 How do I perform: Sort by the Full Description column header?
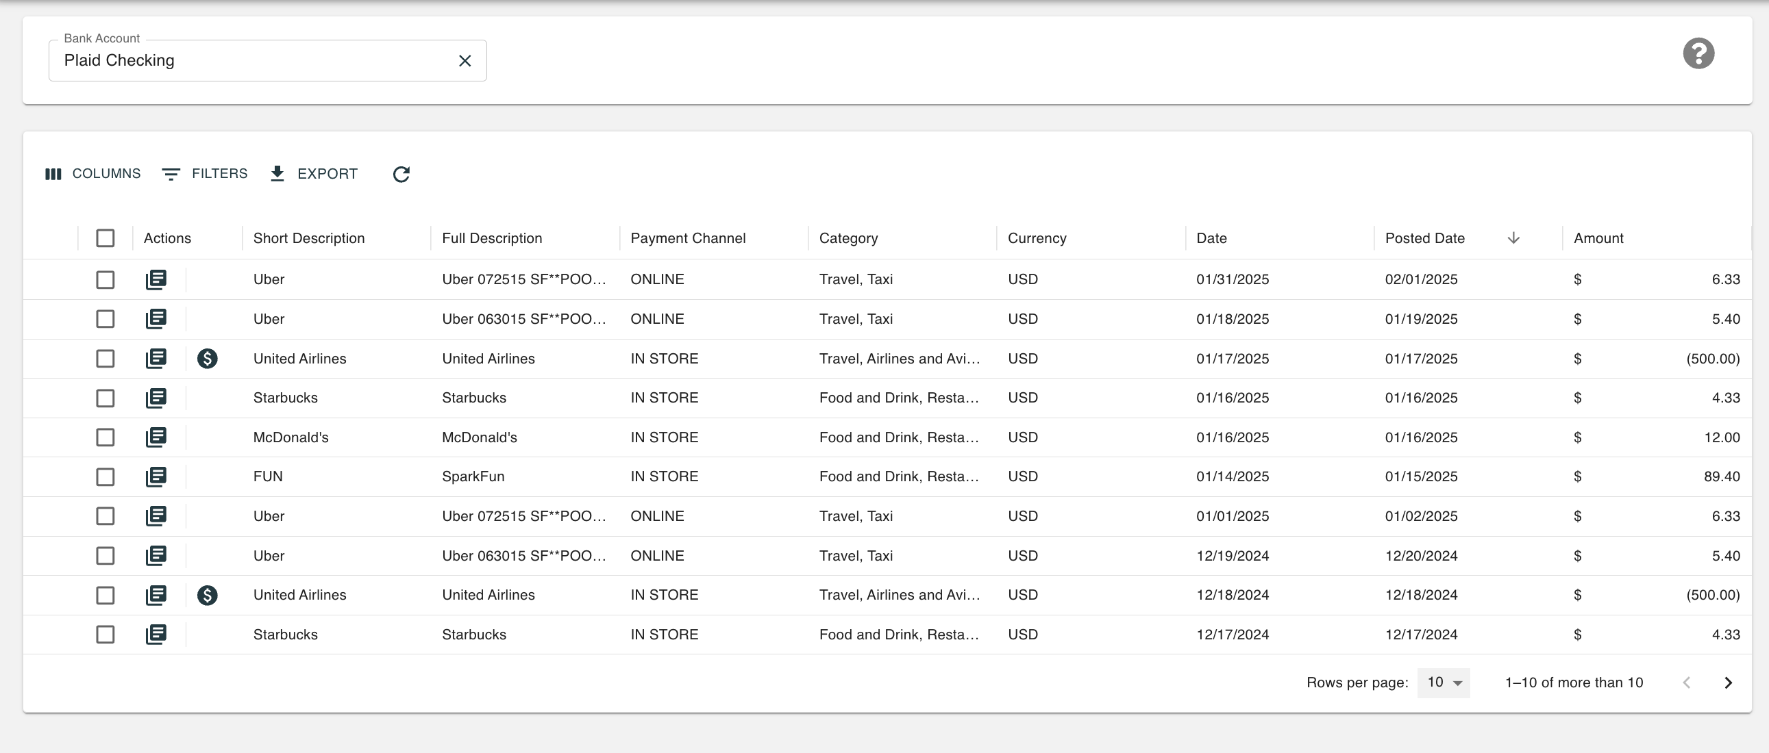click(492, 238)
